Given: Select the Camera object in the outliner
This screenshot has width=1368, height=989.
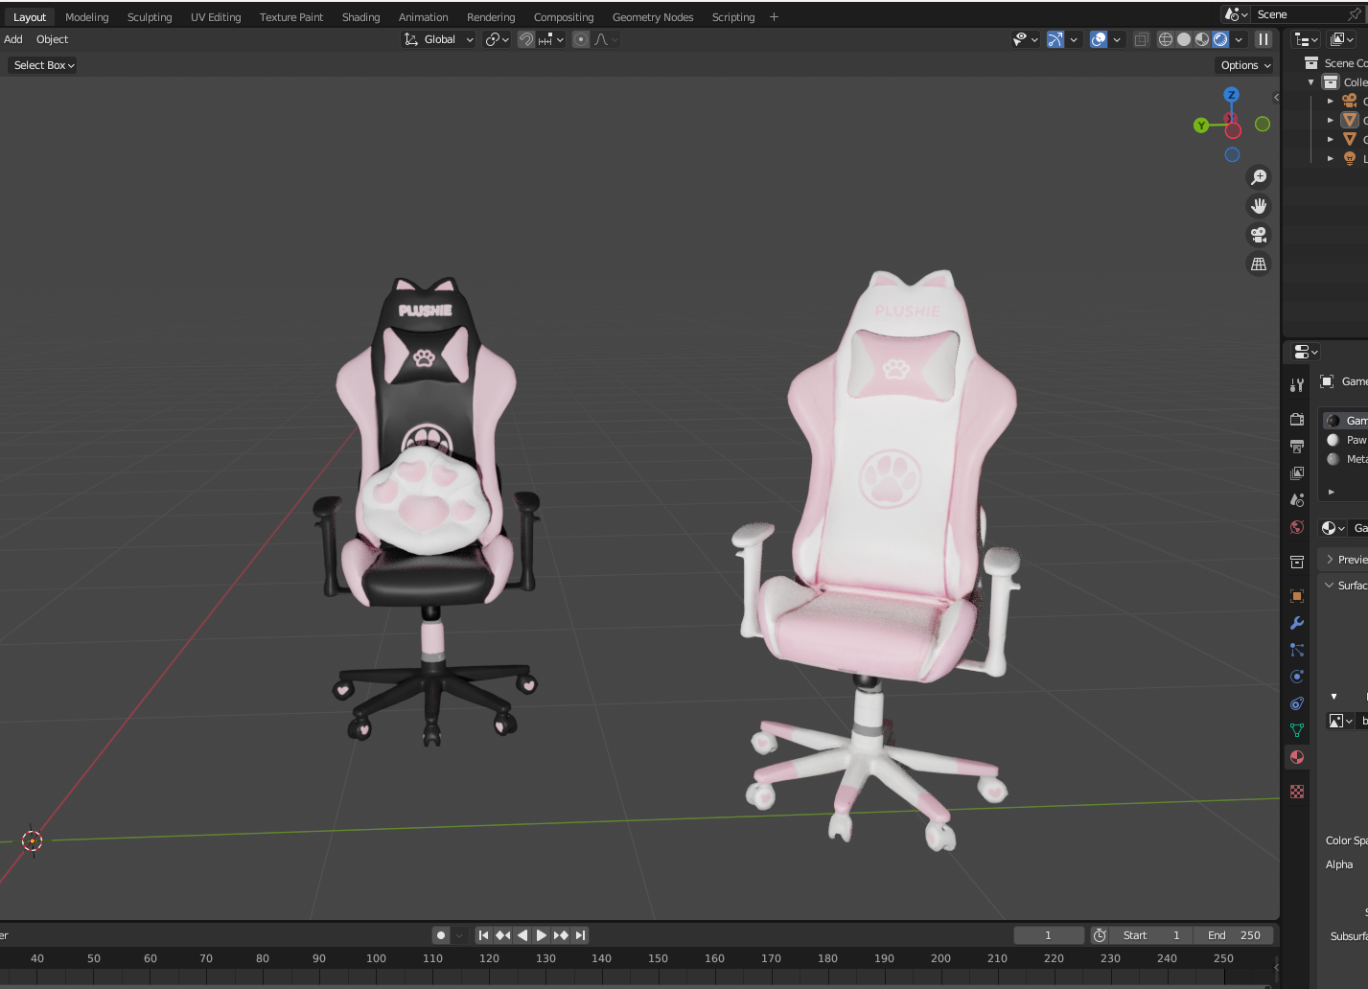Looking at the screenshot, I should (x=1350, y=100).
